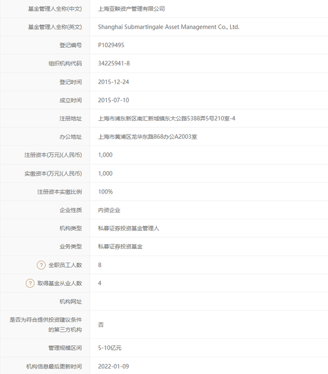328x374 pixels.
Task: Click the 注册地址 label
Action: click(71, 119)
